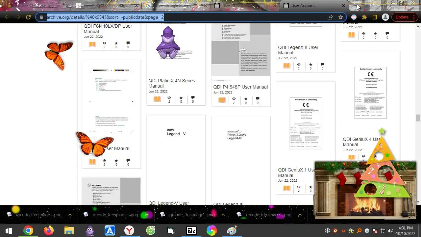Open the book icon under QDI P4I848P User Manual

(222, 100)
